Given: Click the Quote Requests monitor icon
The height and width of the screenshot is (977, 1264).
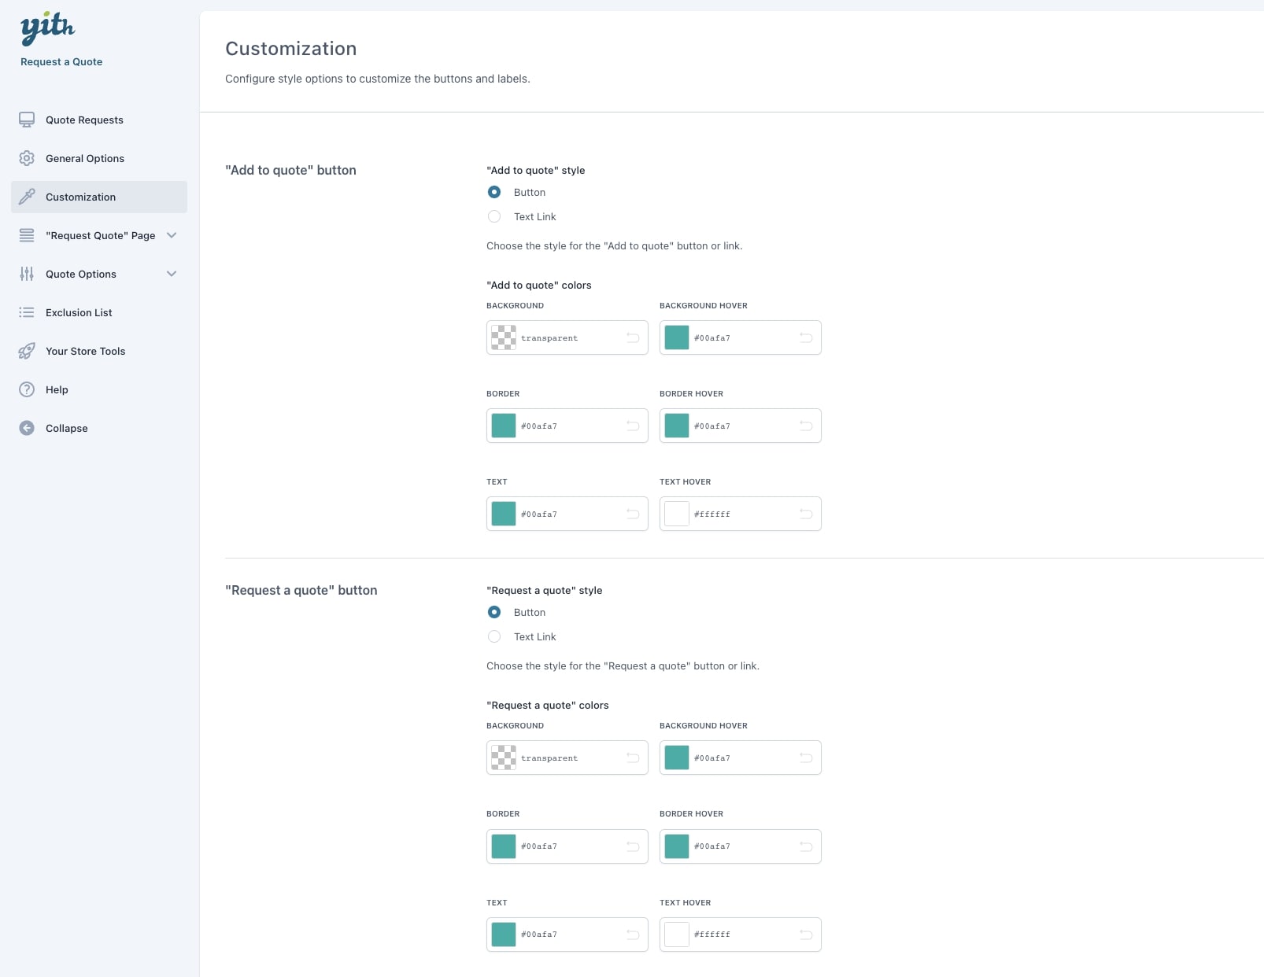Looking at the screenshot, I should tap(27, 120).
